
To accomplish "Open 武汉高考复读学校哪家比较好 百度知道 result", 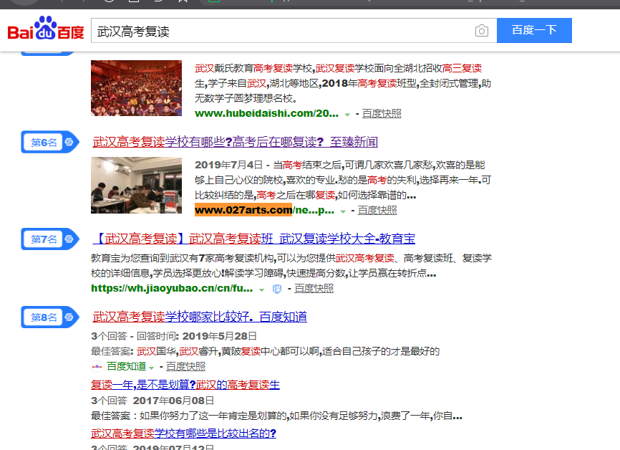I will (200, 317).
